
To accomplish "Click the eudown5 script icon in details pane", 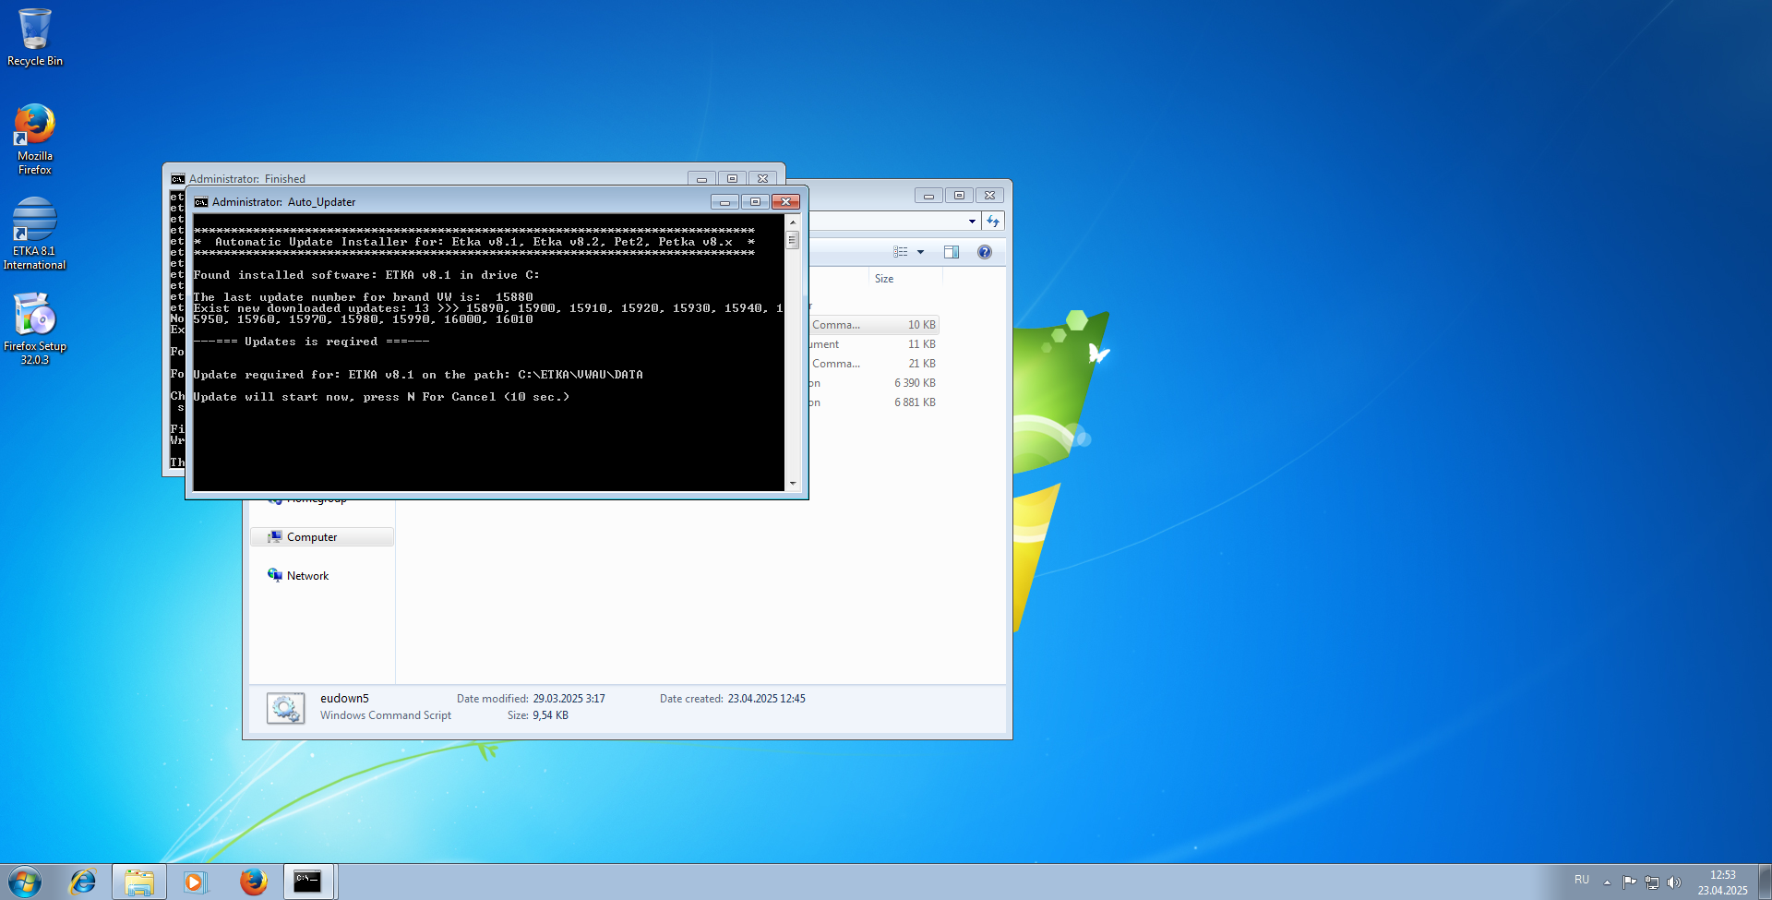I will pyautogui.click(x=286, y=708).
